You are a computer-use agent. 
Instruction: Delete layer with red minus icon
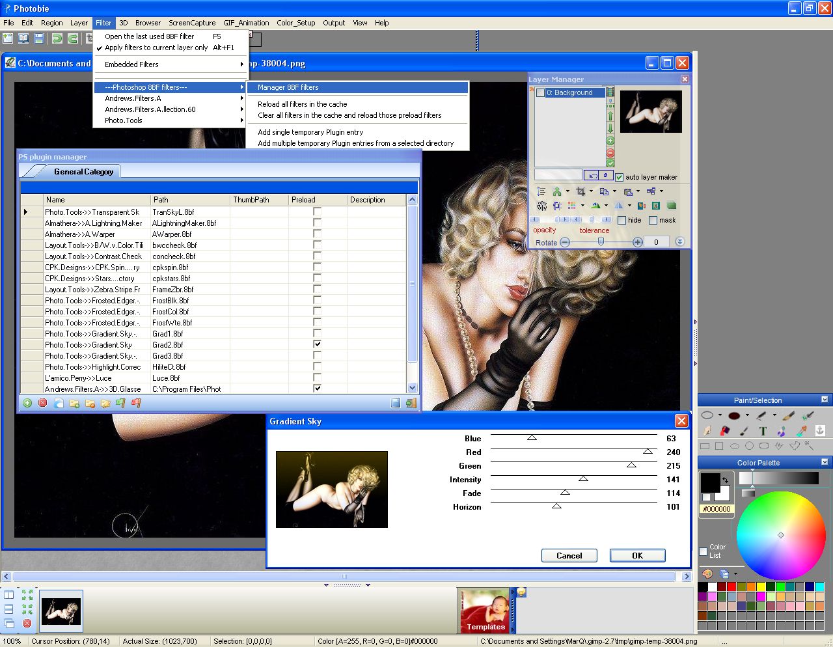pyautogui.click(x=610, y=152)
